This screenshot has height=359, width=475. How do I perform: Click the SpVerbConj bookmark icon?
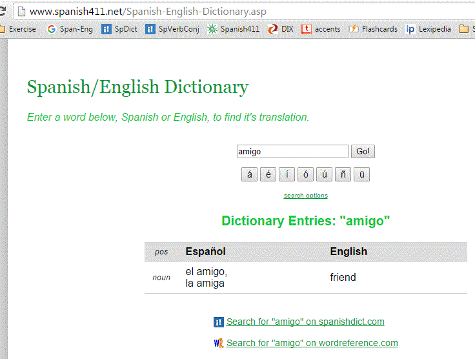click(150, 29)
